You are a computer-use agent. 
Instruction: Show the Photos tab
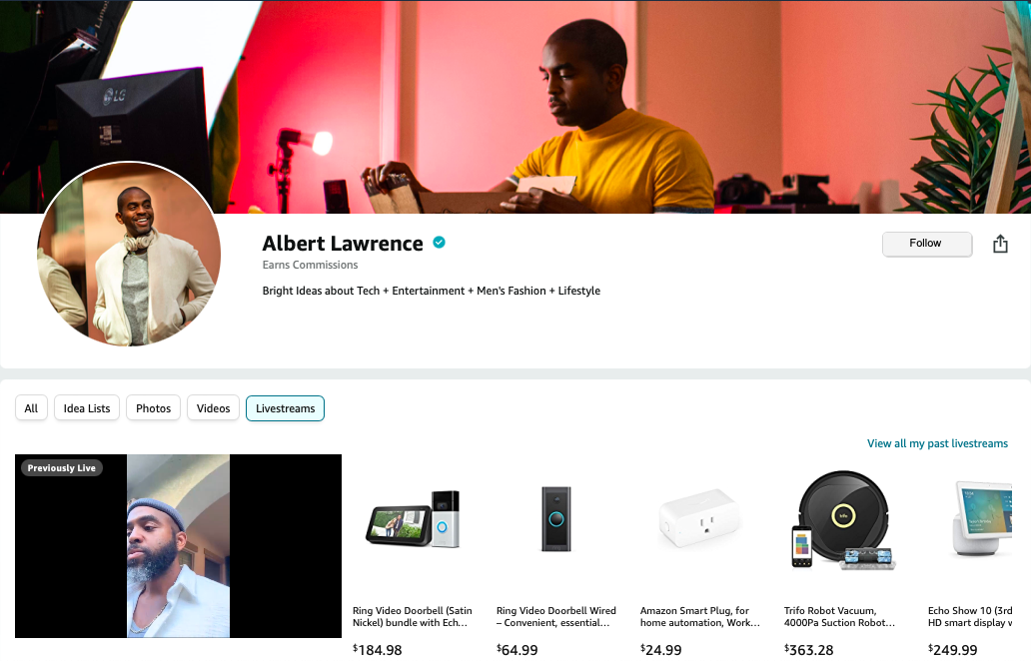coord(153,408)
